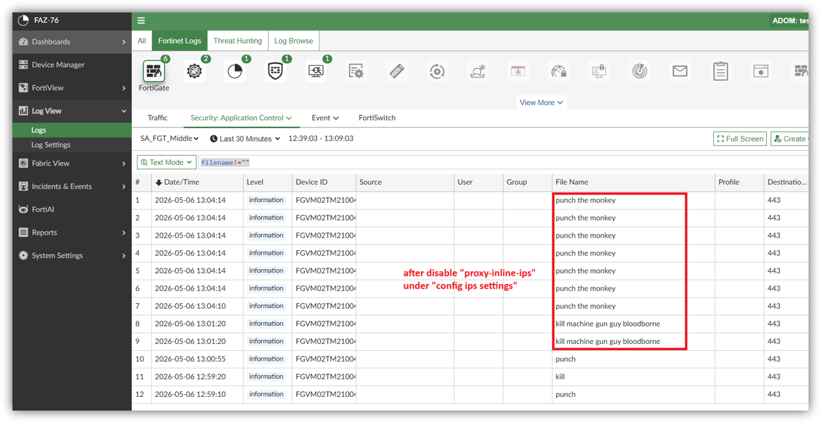Viewport: 821px width, 423px height.
Task: Click the FAZ-76 logo in header
Action: pyautogui.click(x=24, y=20)
